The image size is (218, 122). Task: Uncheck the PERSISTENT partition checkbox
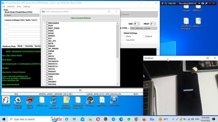pyautogui.click(x=47, y=74)
